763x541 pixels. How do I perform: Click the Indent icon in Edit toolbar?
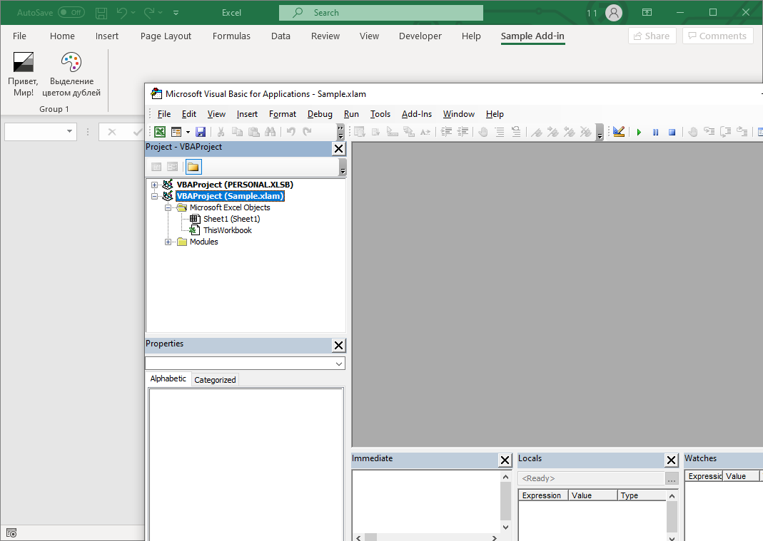click(446, 132)
